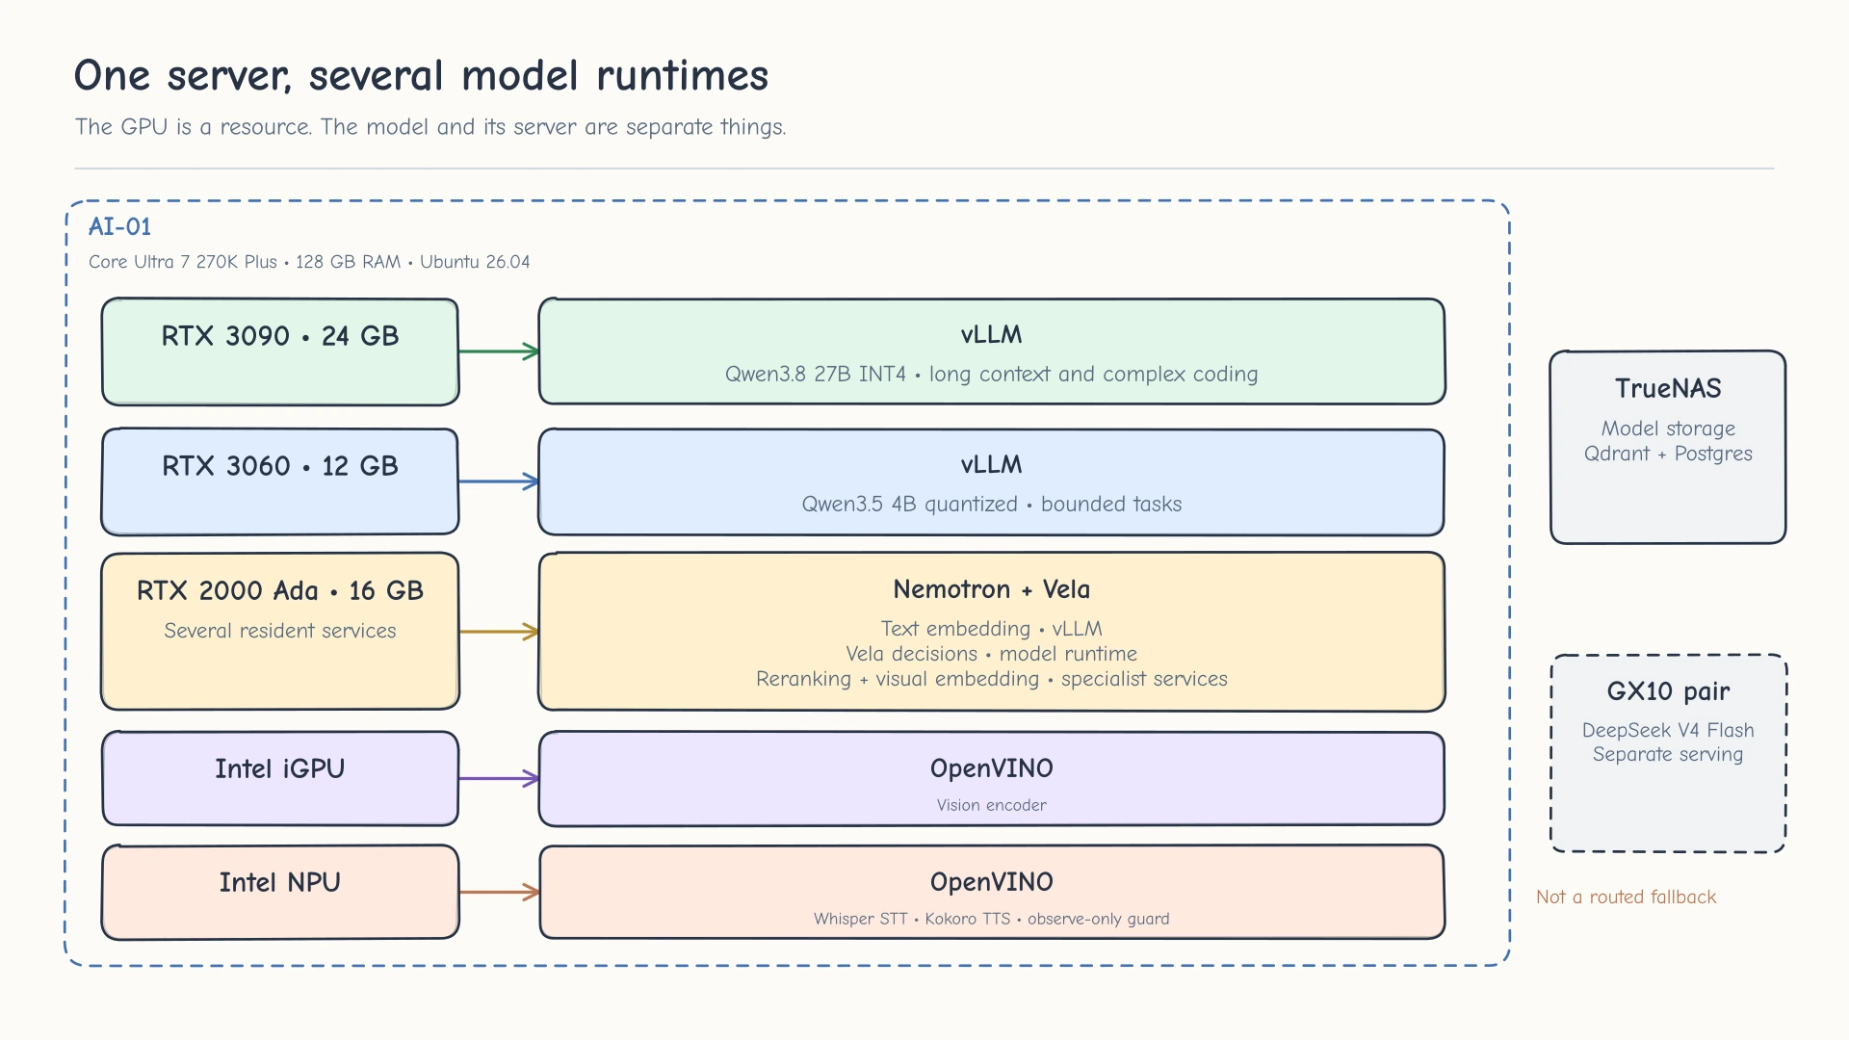The height and width of the screenshot is (1040, 1849).
Task: Click the vLLM heading above Qwen3.5 4B
Action: (x=991, y=464)
